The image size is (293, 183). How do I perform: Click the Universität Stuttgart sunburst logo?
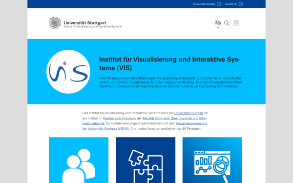[55, 23]
